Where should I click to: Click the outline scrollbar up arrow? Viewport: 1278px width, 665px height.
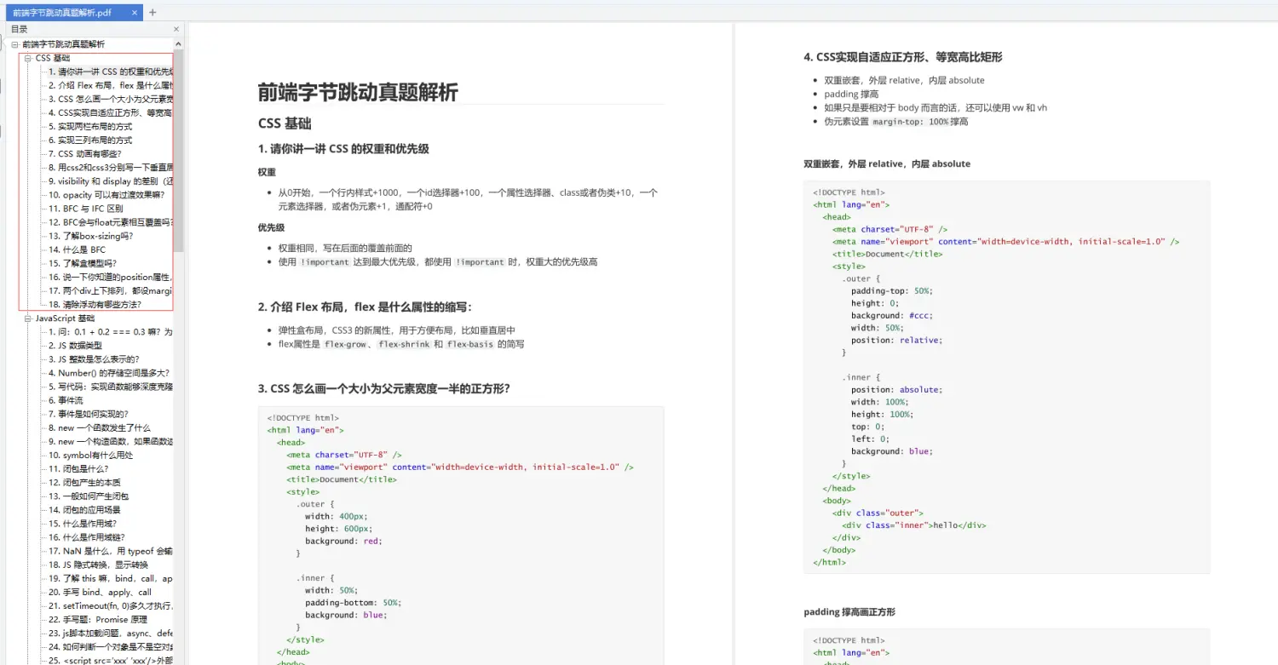tap(178, 43)
